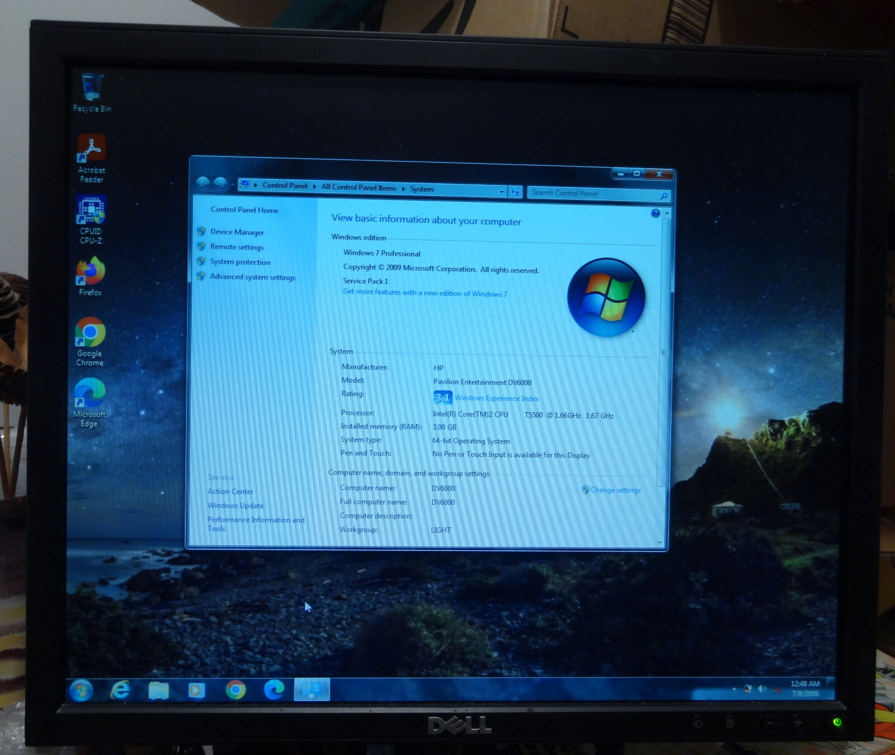Select the Control Panel taskbar button
This screenshot has width=895, height=755.
click(x=312, y=689)
